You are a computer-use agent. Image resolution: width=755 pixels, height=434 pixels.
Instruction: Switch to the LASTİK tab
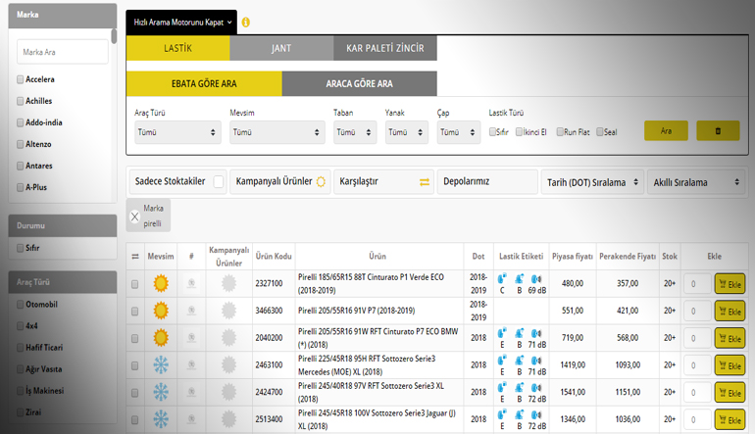coord(177,48)
